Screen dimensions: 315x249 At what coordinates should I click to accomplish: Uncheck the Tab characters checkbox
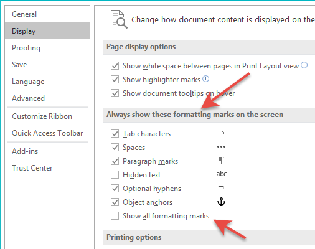click(x=115, y=134)
